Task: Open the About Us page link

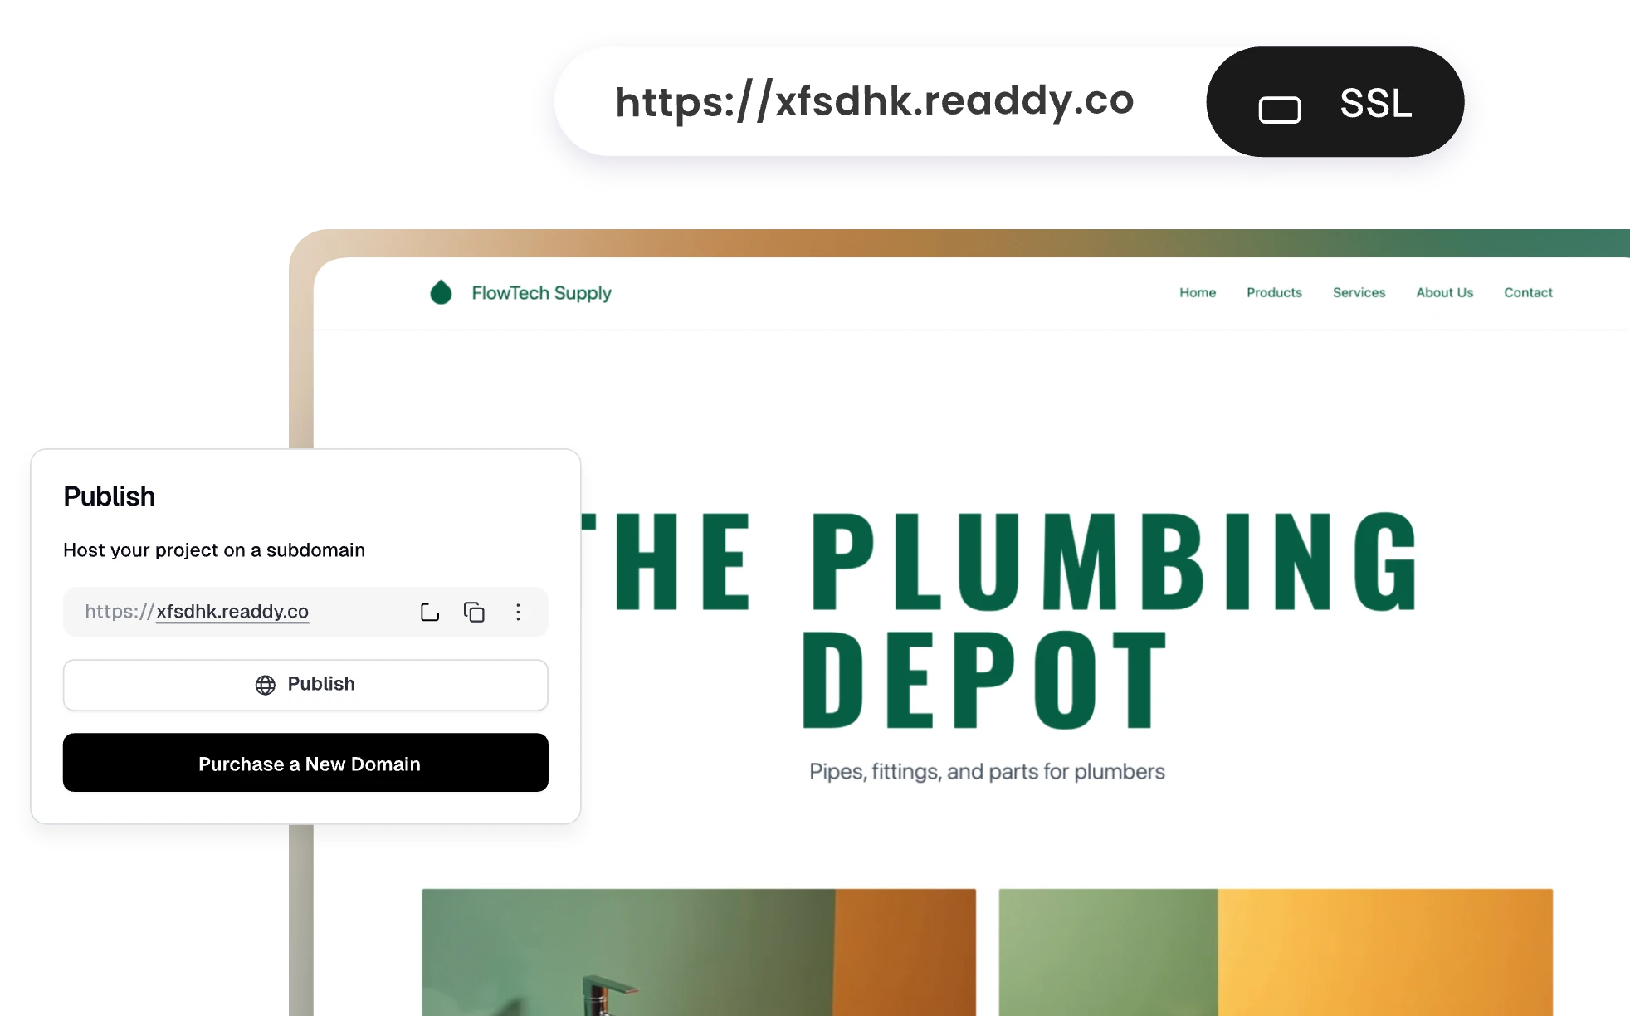Action: 1444,292
